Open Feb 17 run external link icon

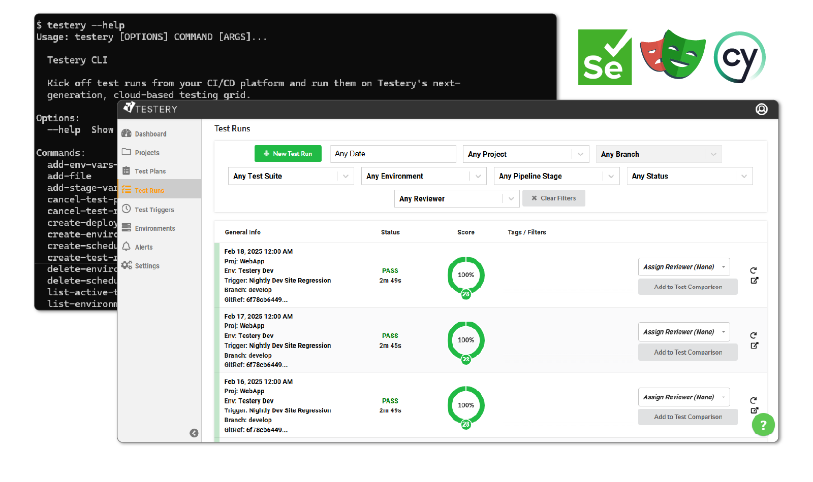(x=754, y=346)
